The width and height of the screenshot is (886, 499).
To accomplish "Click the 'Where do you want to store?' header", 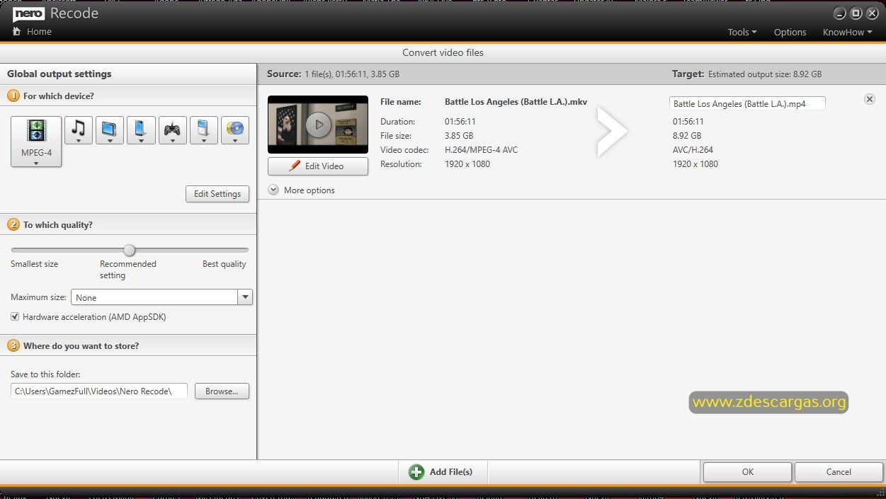I will (x=81, y=345).
